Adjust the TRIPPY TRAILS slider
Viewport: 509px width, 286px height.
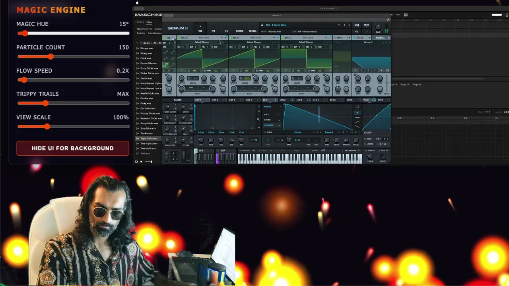(x=73, y=103)
